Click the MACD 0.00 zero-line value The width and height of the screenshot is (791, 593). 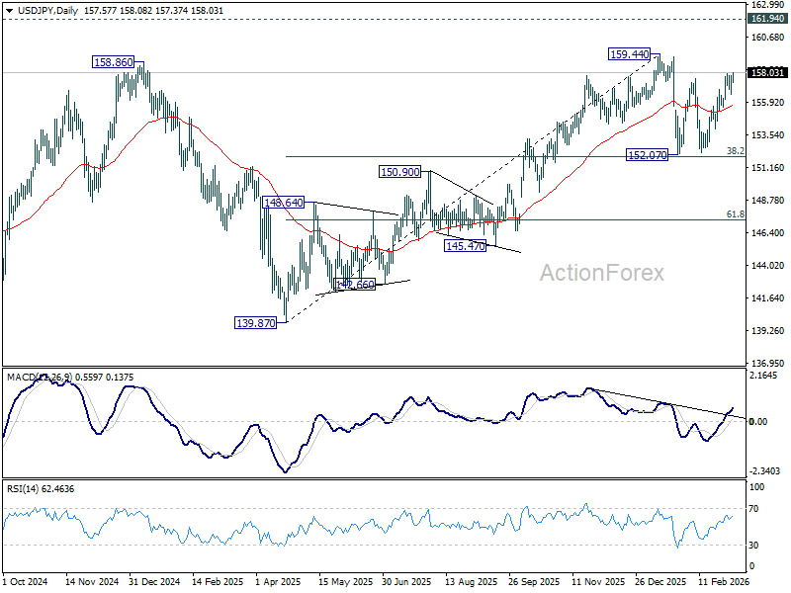point(758,422)
